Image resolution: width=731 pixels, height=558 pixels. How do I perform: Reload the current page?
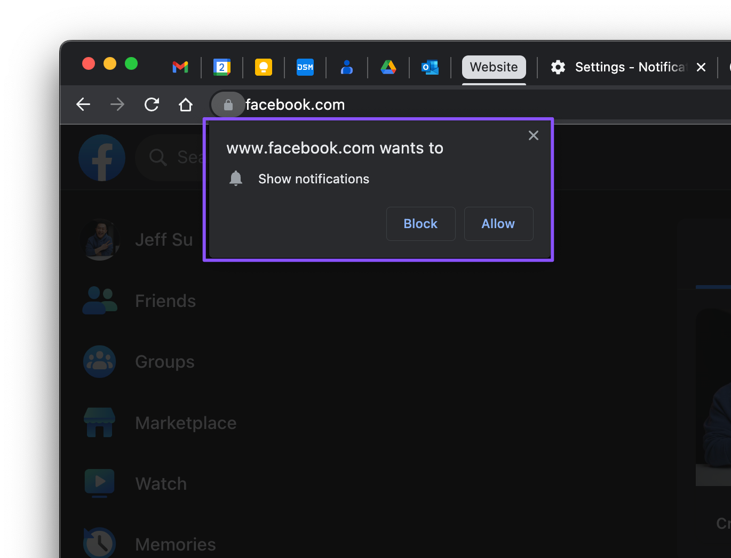pos(152,104)
